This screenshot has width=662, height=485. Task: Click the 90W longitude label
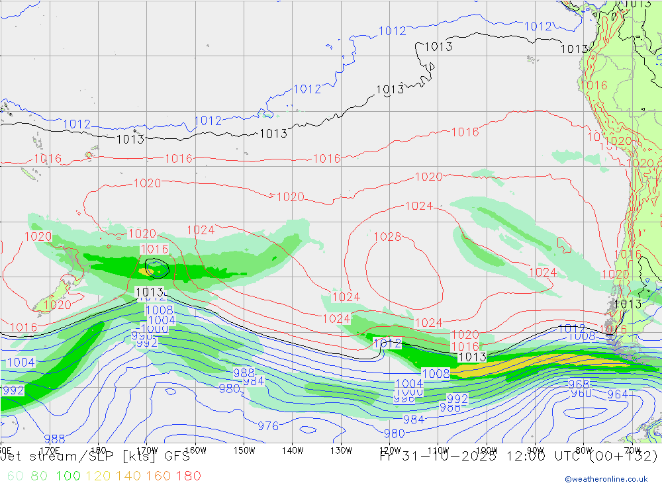pyautogui.click(x=536, y=451)
